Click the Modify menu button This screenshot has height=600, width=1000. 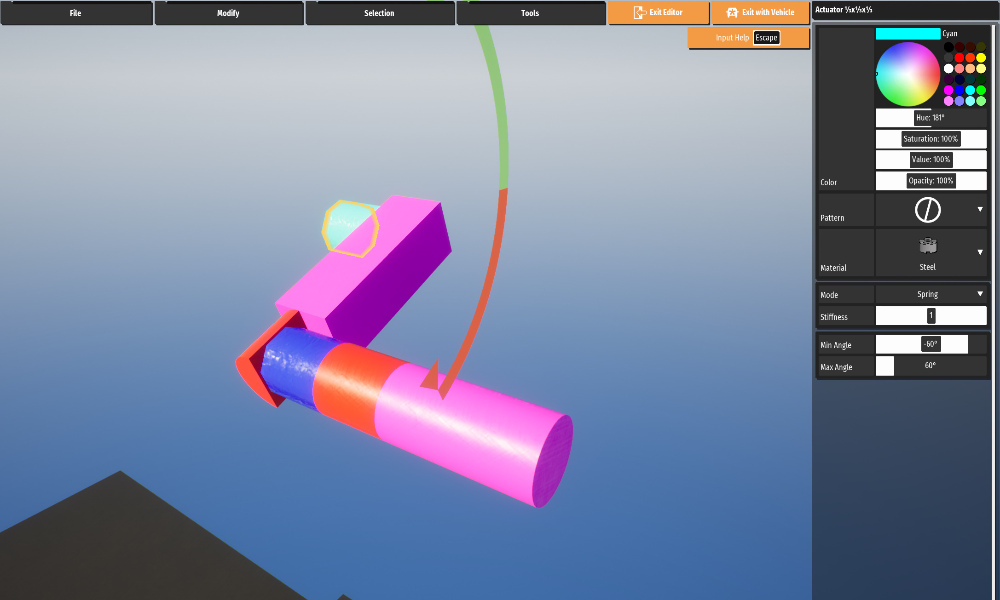pyautogui.click(x=228, y=13)
